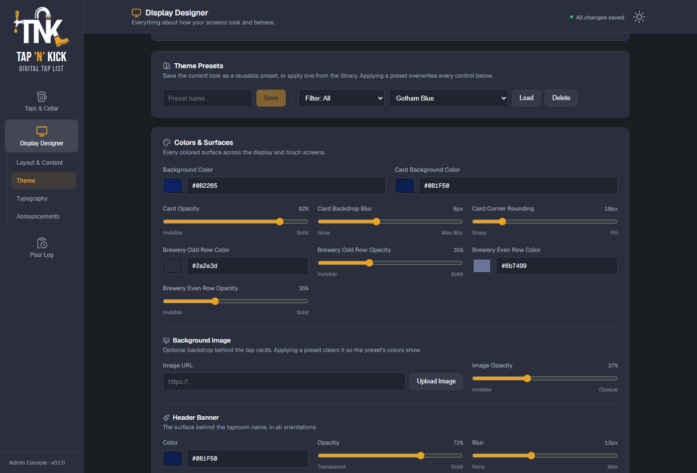Adjust the Card Opacity slider

[x=235, y=222]
